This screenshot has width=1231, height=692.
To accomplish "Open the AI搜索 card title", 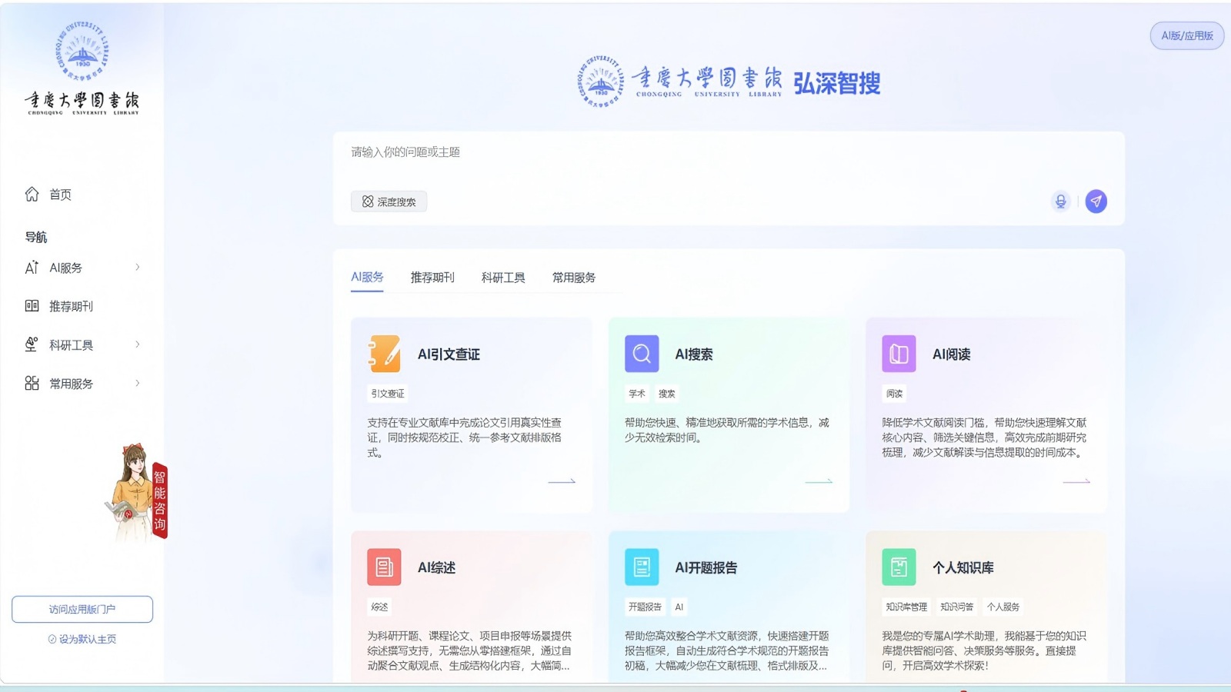I will pyautogui.click(x=694, y=354).
